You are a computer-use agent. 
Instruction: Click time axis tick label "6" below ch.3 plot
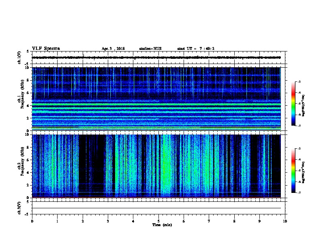[x=184, y=221]
